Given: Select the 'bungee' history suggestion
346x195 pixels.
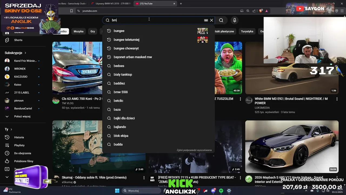Looking at the screenshot, I should 158,31.
